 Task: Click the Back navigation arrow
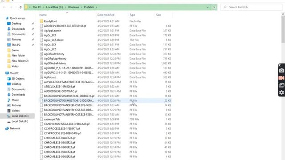(x=4, y=7)
